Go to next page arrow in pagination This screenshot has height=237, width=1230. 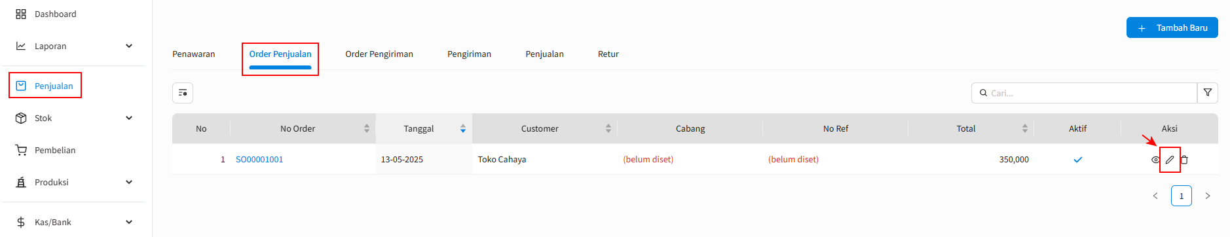[1208, 196]
